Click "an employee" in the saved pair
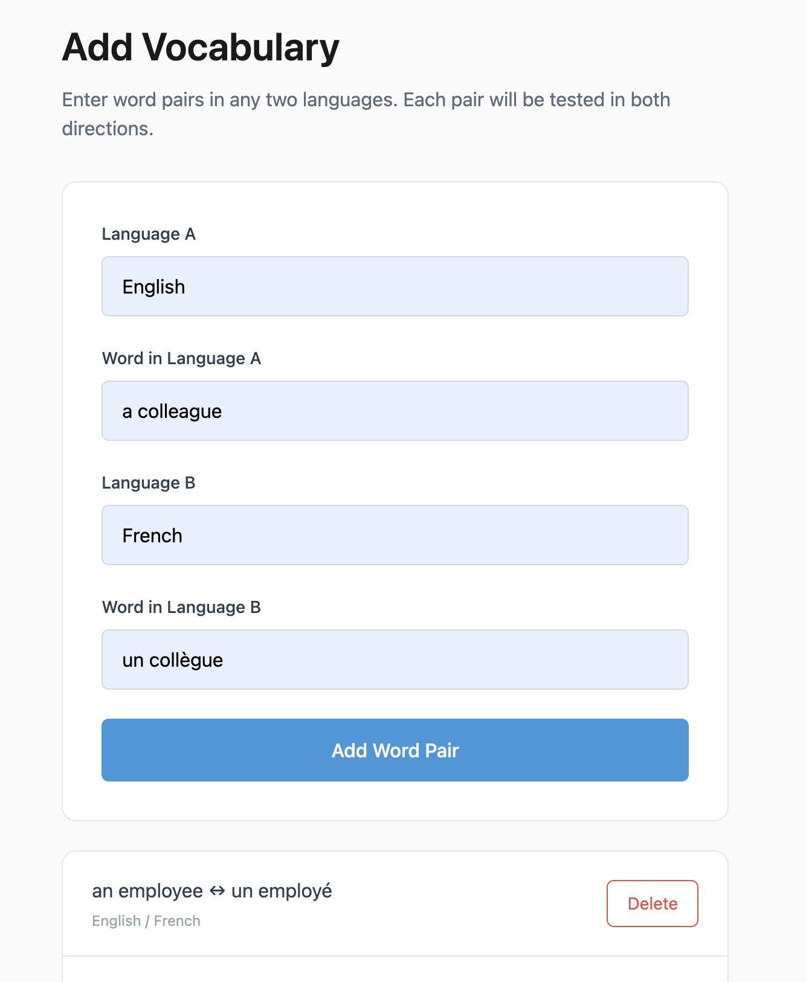This screenshot has width=806, height=982. click(x=147, y=891)
